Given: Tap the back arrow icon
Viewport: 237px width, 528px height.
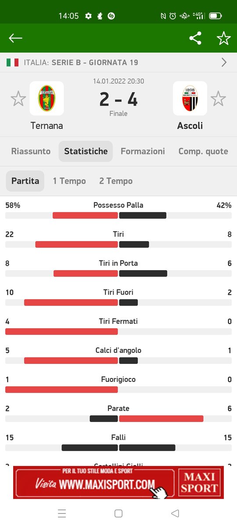Looking at the screenshot, I should [x=15, y=38].
